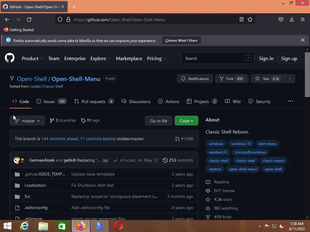
Task: Open the MIT license link
Action: tap(224, 191)
